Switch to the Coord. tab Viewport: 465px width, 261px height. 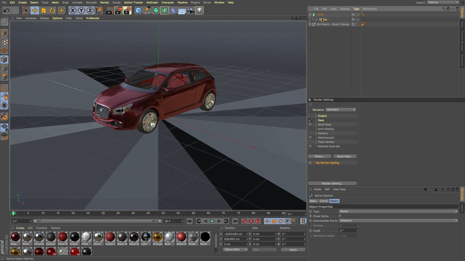tap(324, 201)
